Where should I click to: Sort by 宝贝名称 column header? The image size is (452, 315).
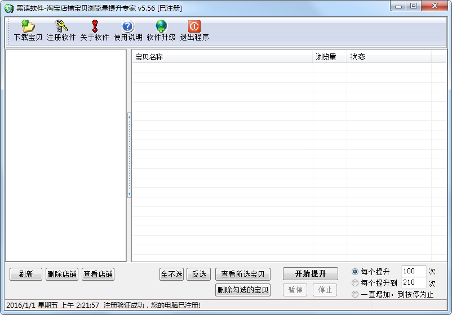click(222, 57)
